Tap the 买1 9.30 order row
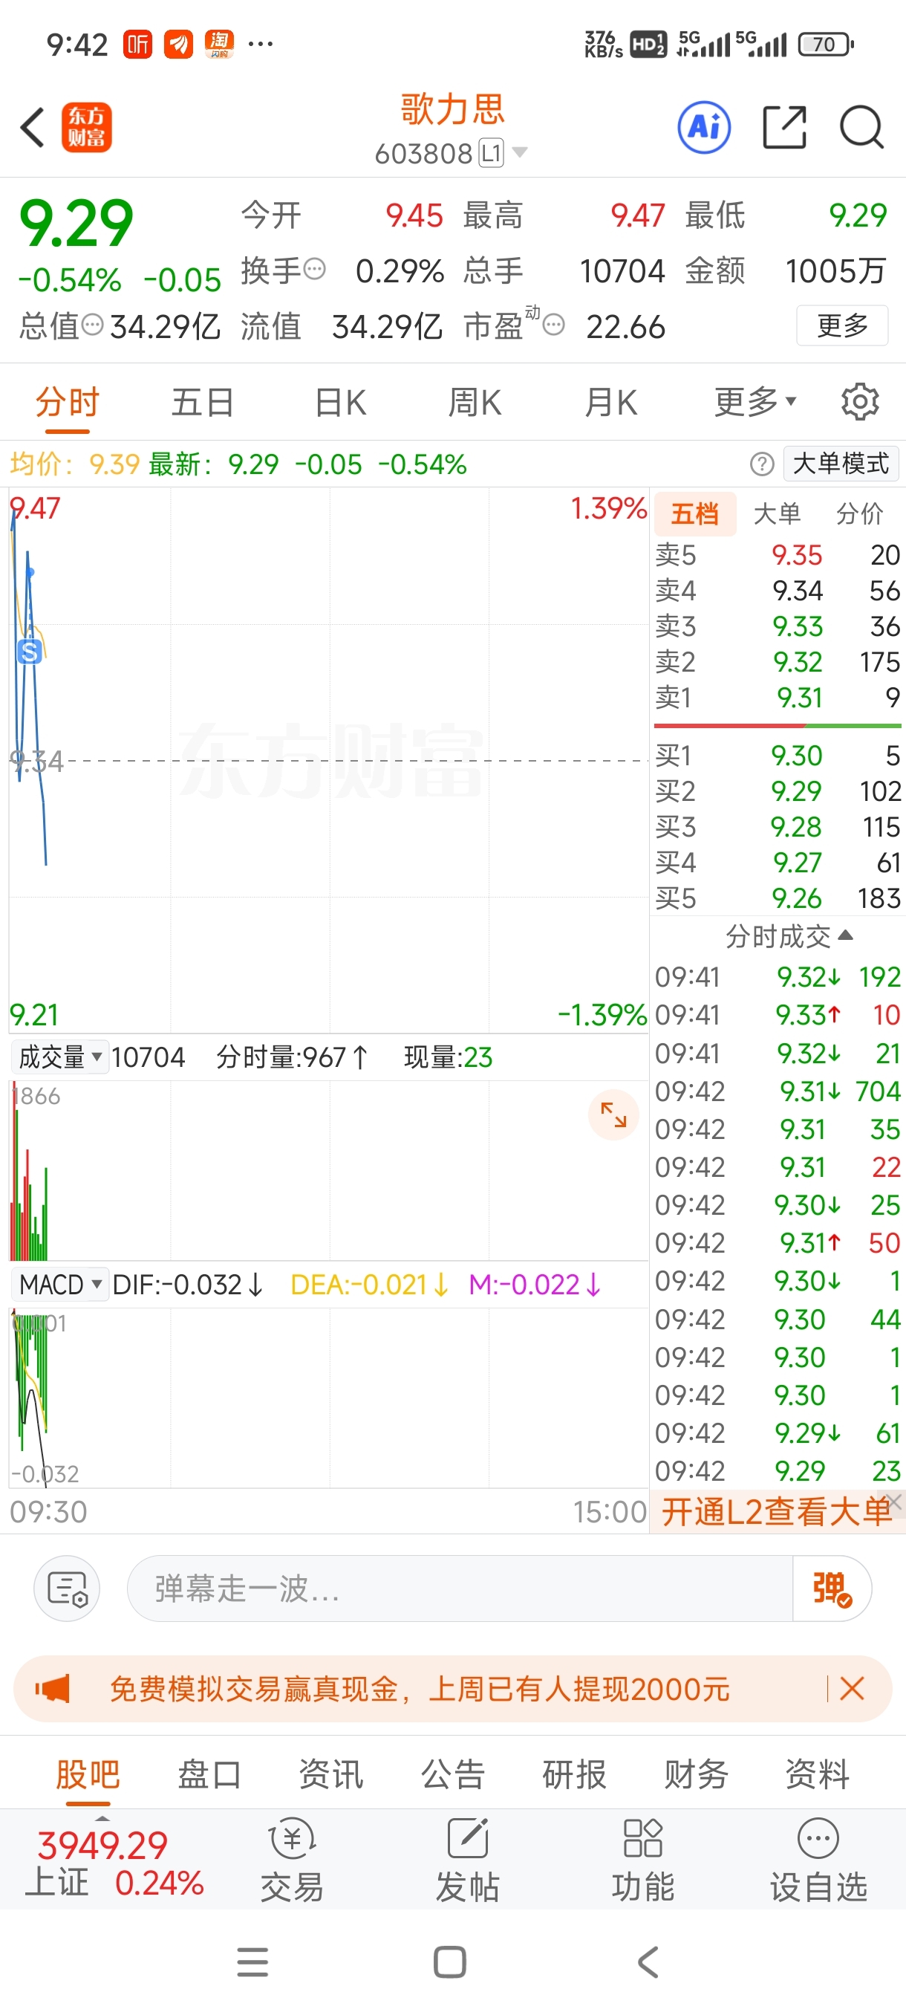 (x=778, y=755)
